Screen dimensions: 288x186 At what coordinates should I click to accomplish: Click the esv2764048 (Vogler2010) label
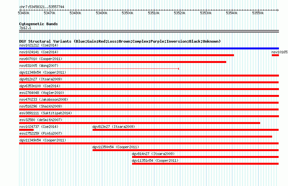[x=42, y=93]
